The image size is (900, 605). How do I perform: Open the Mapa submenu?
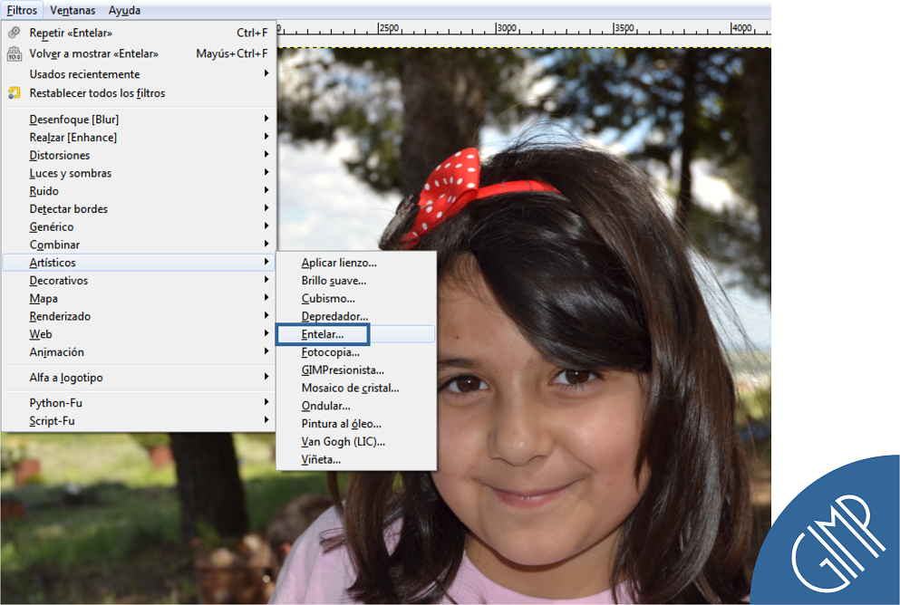138,298
